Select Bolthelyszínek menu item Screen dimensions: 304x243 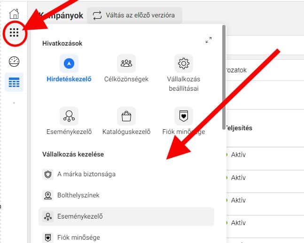tap(78, 195)
